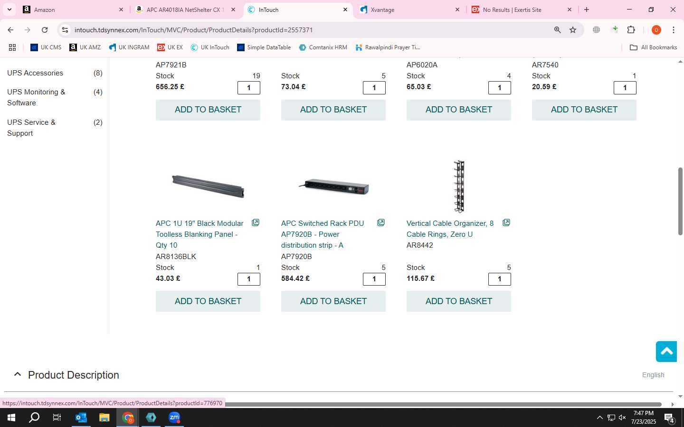Click the blanking panel product image
The width and height of the screenshot is (684, 427).
click(x=208, y=186)
